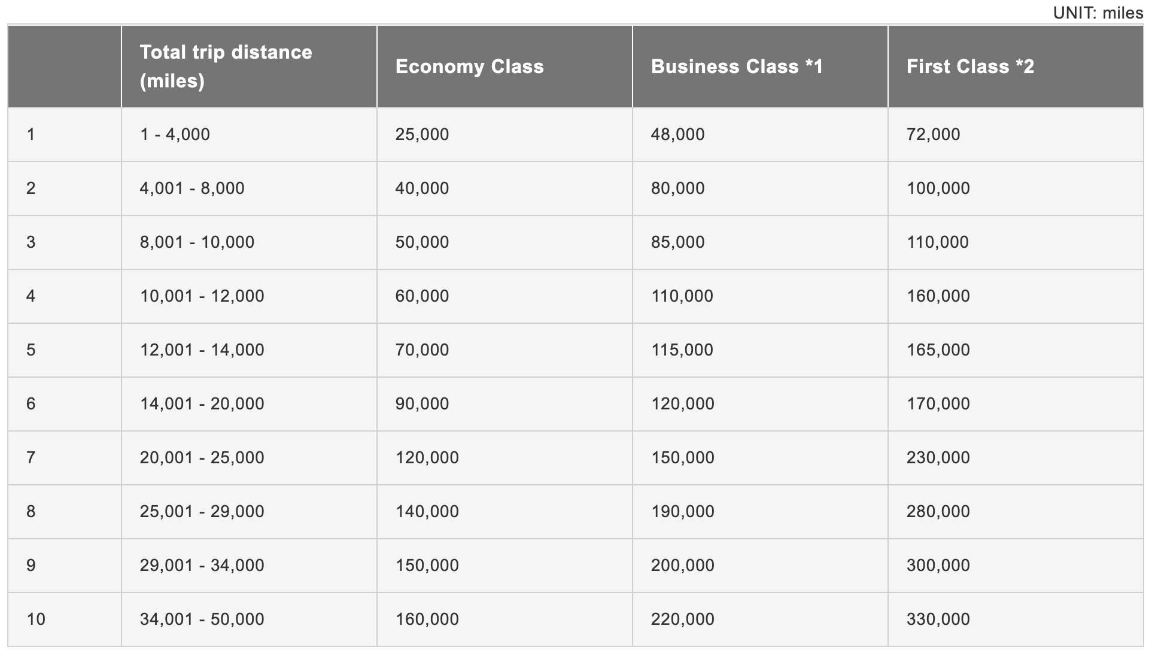Click the 20,001 - 25,000 range cell
1155x656 pixels.
pyautogui.click(x=249, y=458)
